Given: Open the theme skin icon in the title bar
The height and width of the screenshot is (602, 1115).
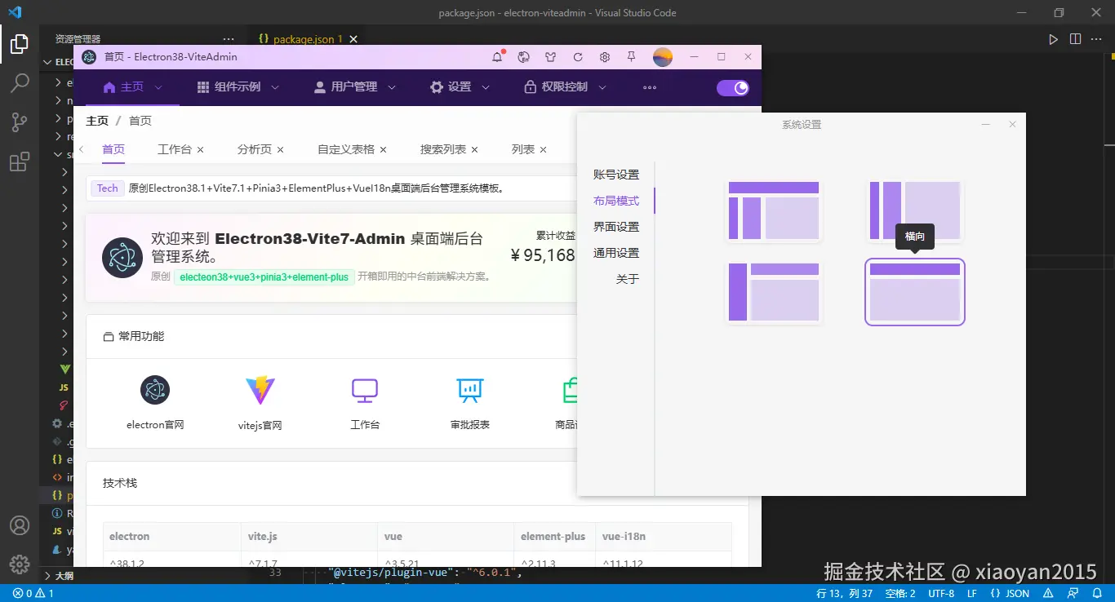Looking at the screenshot, I should pyautogui.click(x=550, y=57).
